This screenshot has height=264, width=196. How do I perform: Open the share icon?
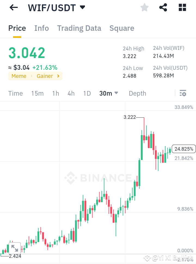(x=163, y=7)
